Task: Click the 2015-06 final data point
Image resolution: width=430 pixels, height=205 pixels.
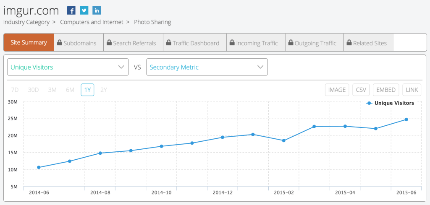Action: point(406,119)
